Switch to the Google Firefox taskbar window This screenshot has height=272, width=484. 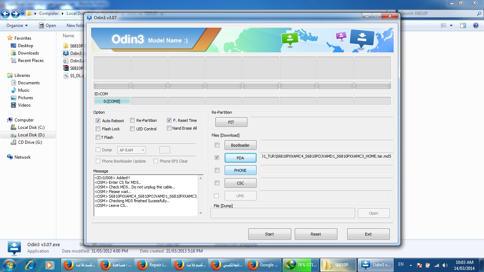point(264,265)
